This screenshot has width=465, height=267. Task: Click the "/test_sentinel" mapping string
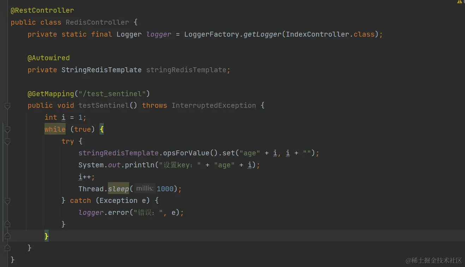tap(112, 94)
